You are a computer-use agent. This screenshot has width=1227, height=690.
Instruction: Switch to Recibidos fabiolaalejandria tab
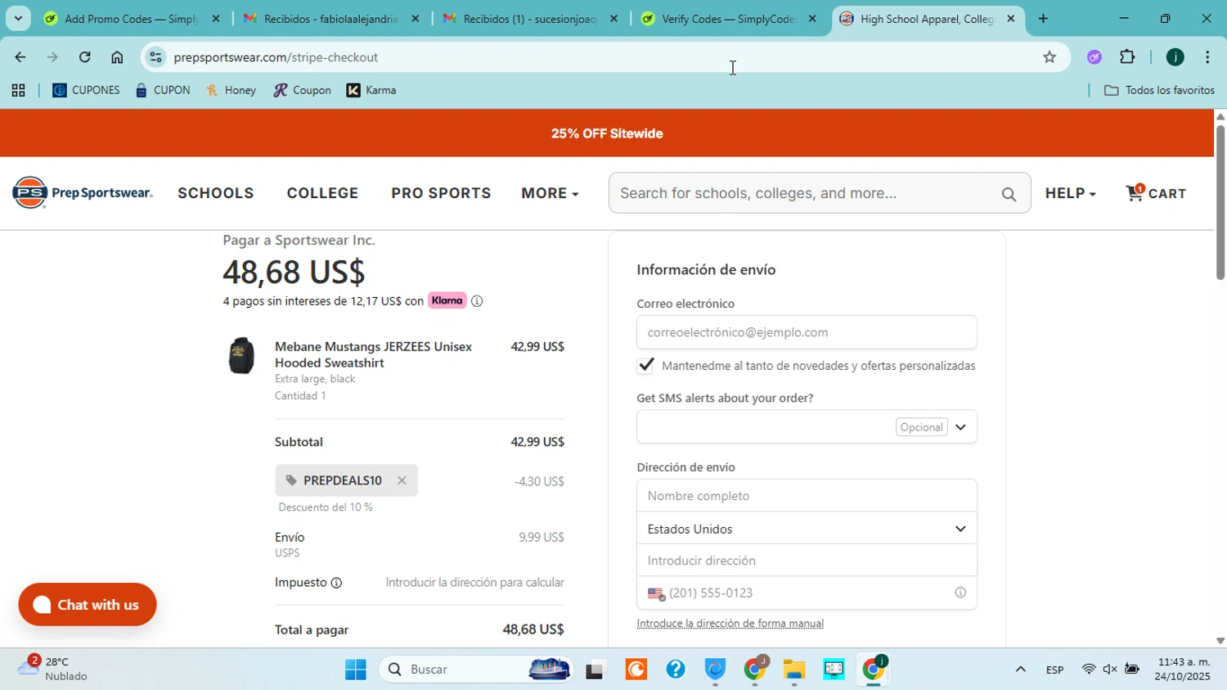click(330, 19)
